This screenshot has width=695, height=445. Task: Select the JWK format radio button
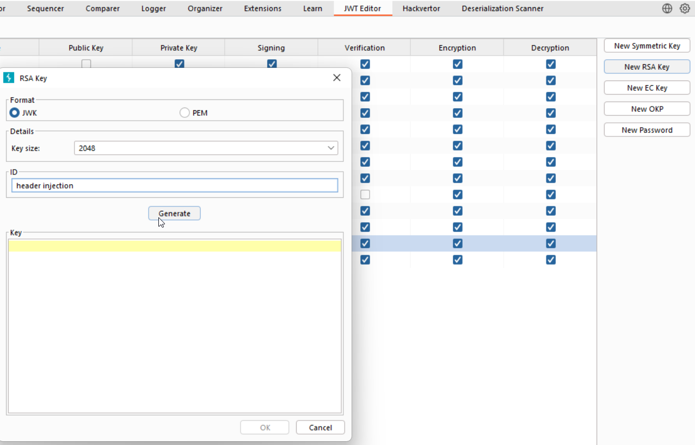pos(14,112)
